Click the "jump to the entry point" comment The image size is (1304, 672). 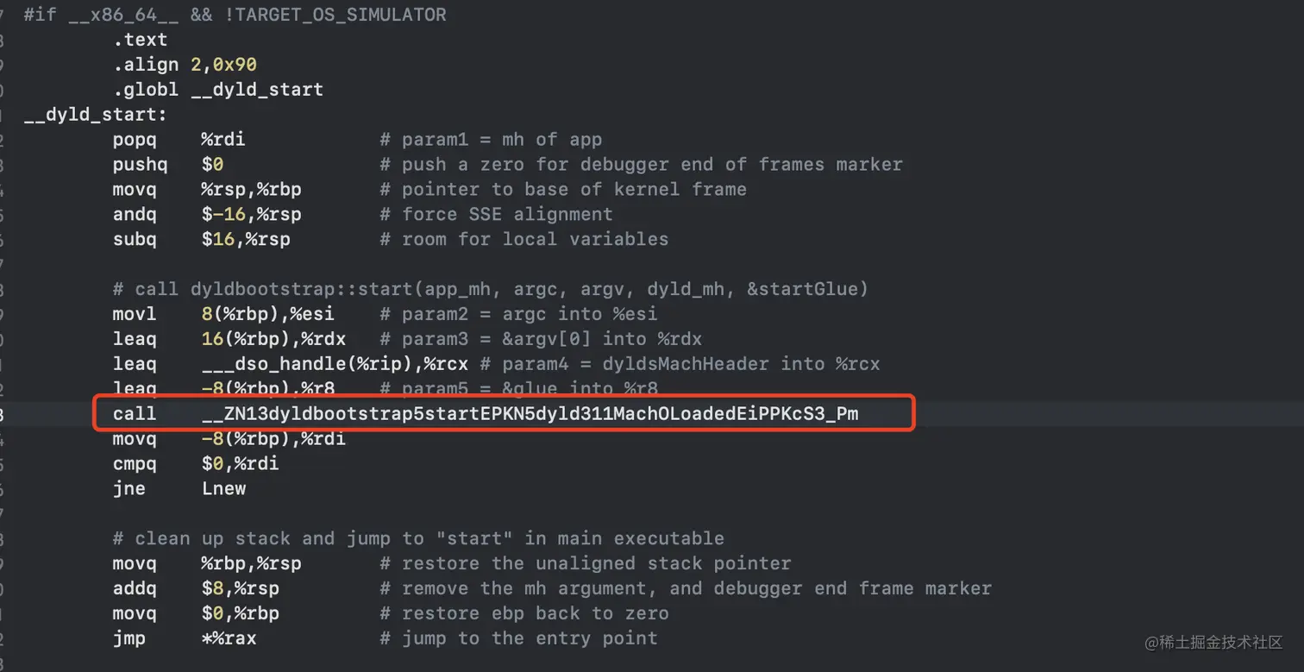[x=518, y=638]
